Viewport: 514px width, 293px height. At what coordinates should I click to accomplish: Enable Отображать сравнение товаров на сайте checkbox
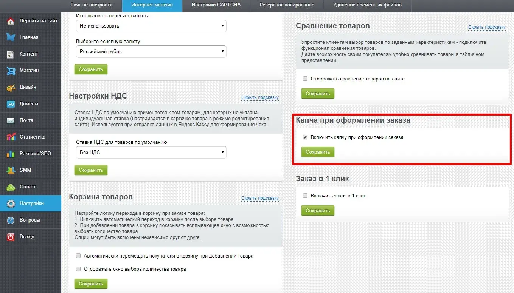coord(305,79)
